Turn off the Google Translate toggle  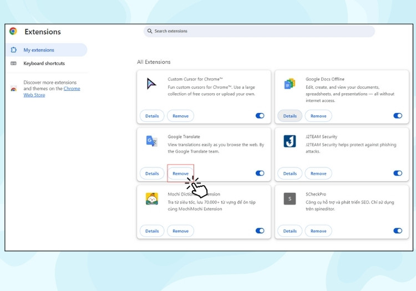(260, 173)
